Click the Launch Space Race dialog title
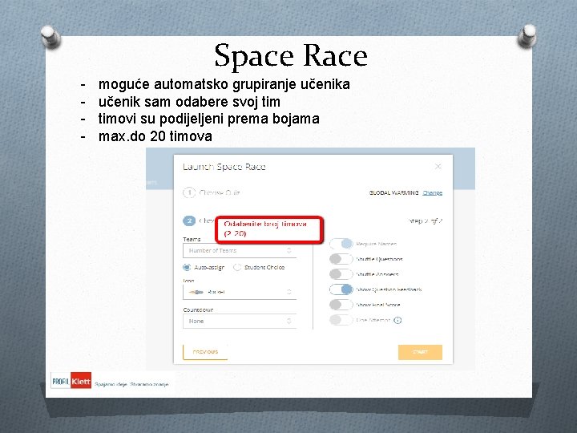The image size is (577, 433). tap(224, 167)
